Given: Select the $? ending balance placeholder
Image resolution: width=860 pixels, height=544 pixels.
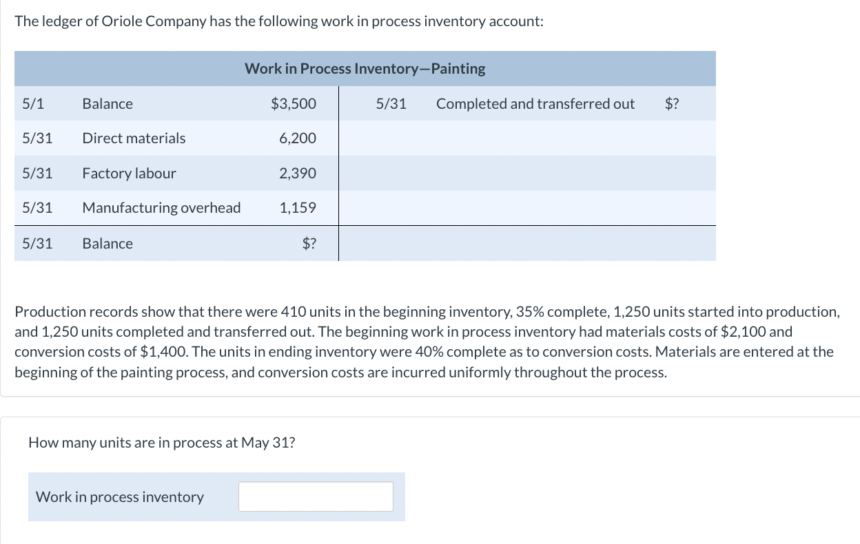Looking at the screenshot, I should click(x=309, y=243).
